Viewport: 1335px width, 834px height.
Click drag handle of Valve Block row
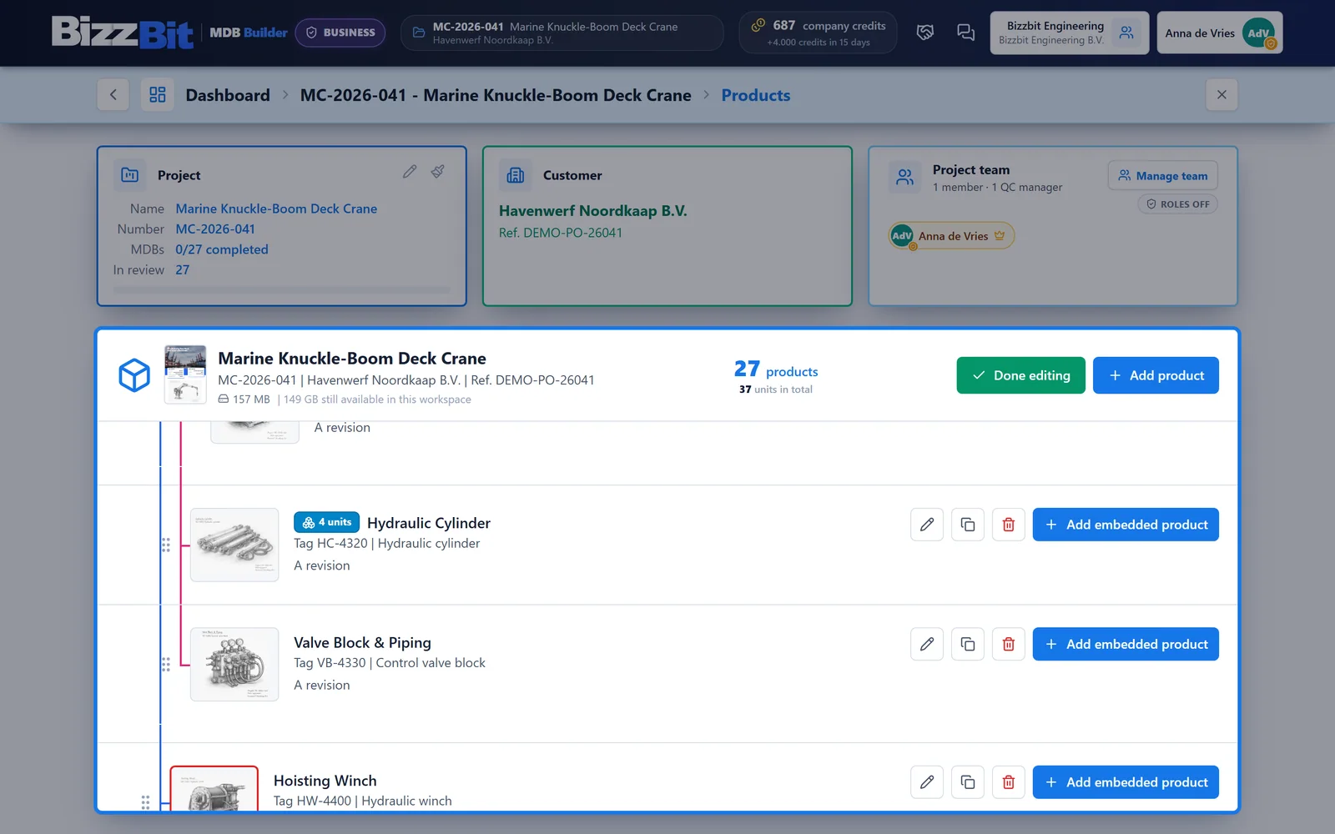[166, 665]
